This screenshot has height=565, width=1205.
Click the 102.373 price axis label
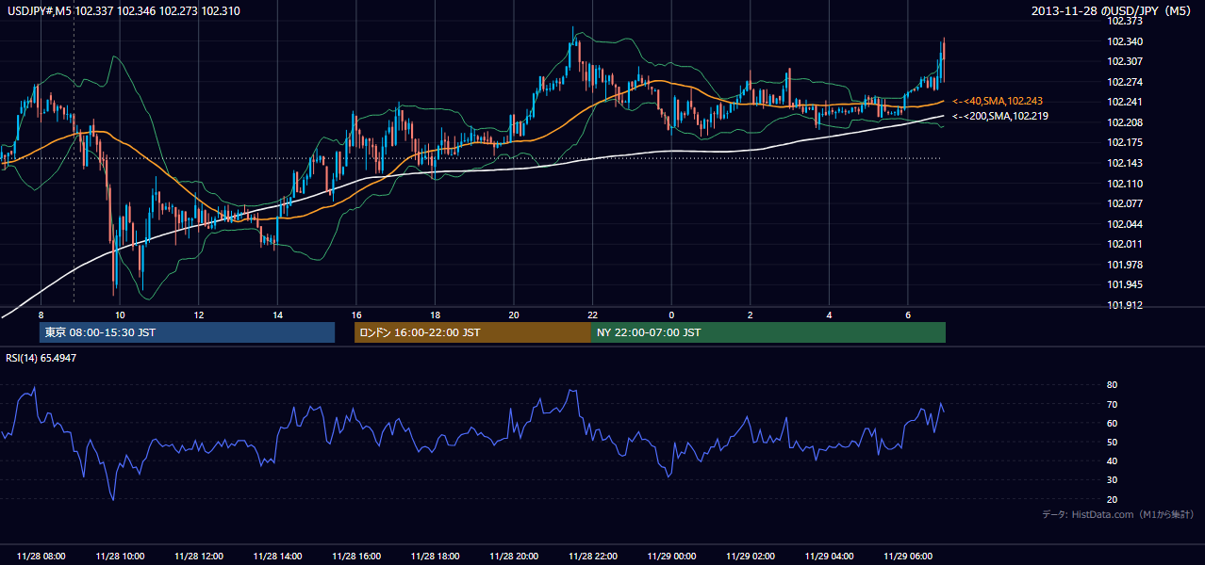1124,21
